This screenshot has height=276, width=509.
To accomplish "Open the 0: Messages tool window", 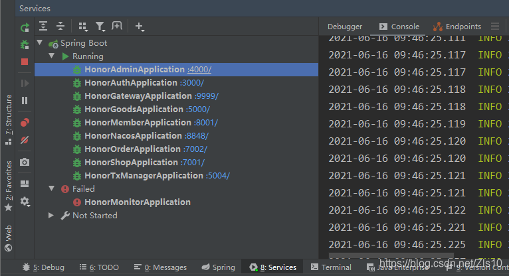I will pos(160,267).
